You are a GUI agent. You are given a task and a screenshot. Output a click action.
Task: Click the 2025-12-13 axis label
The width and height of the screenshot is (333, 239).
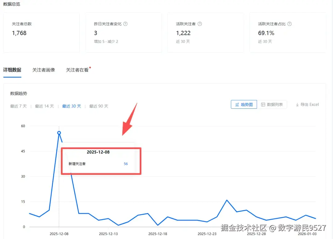(x=108, y=234)
